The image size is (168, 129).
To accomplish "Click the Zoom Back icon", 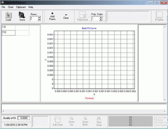I will tap(85, 119).
